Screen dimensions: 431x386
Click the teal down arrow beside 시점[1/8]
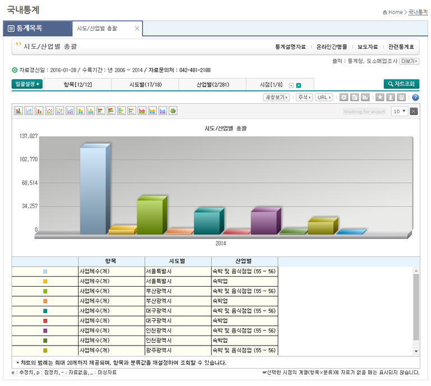(x=299, y=85)
